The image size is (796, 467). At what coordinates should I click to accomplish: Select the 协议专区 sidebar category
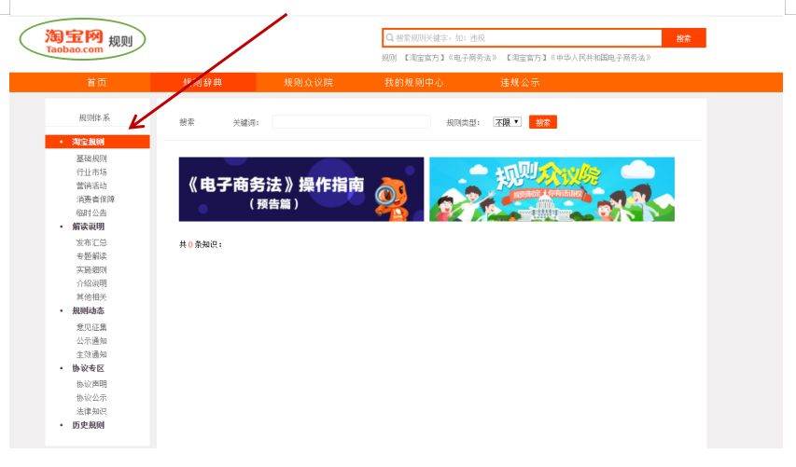89,368
